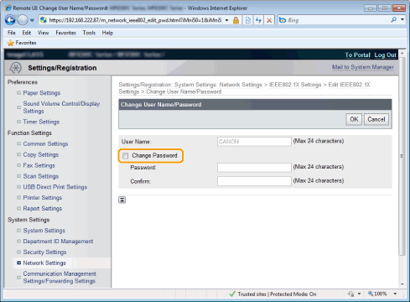Viewport: 410px width, 302px height.
Task: Click the IEEE802.1X Settings breadcrumb link
Action: pyautogui.click(x=295, y=85)
